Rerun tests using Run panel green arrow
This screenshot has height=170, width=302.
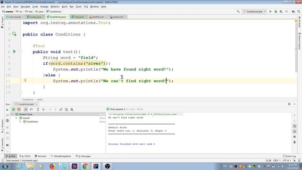(8, 110)
